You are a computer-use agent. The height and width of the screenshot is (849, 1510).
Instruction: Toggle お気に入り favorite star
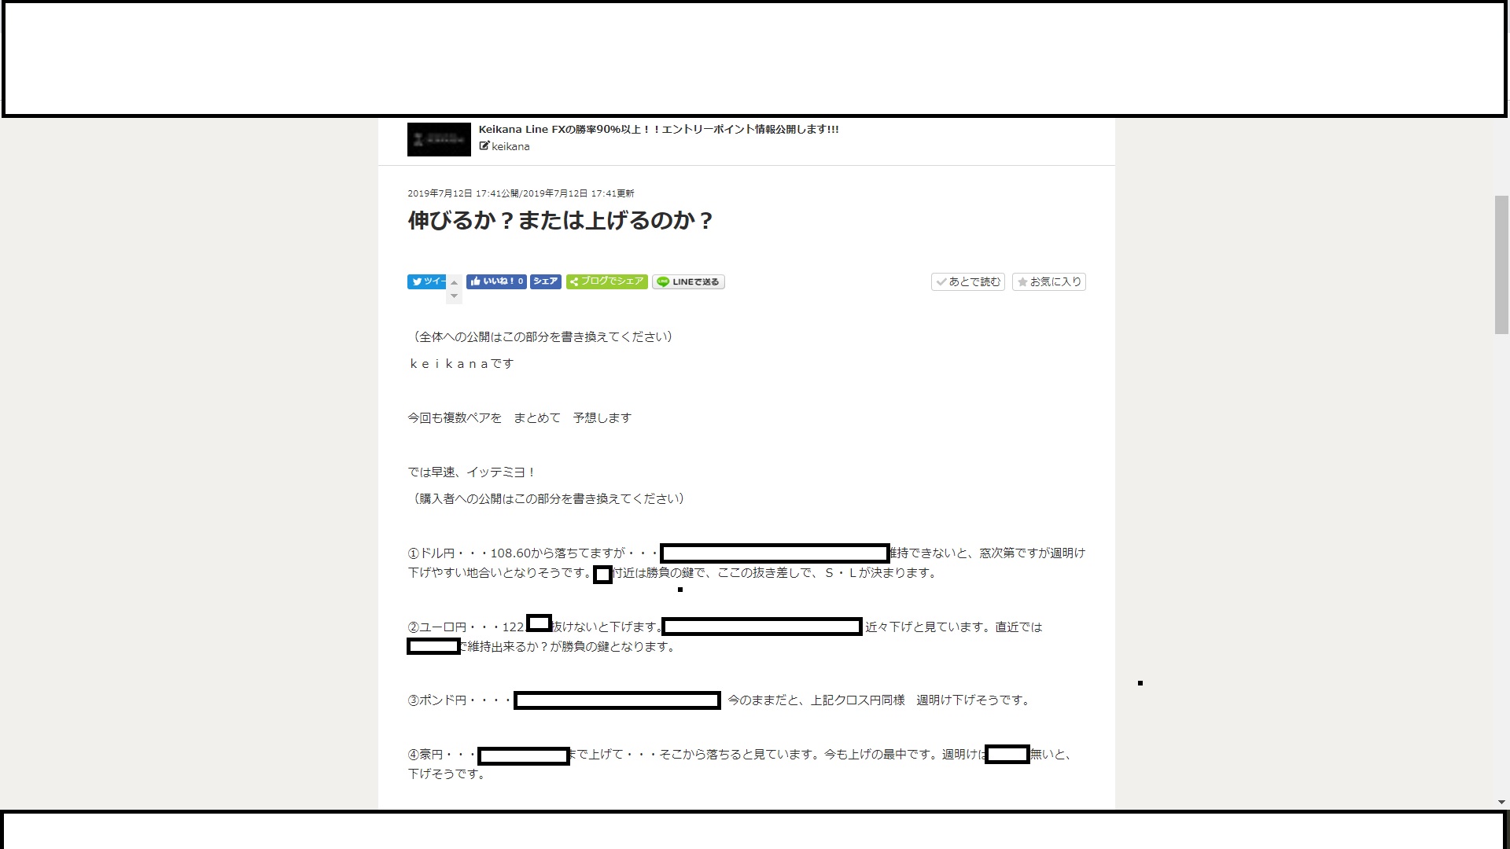click(x=1048, y=281)
